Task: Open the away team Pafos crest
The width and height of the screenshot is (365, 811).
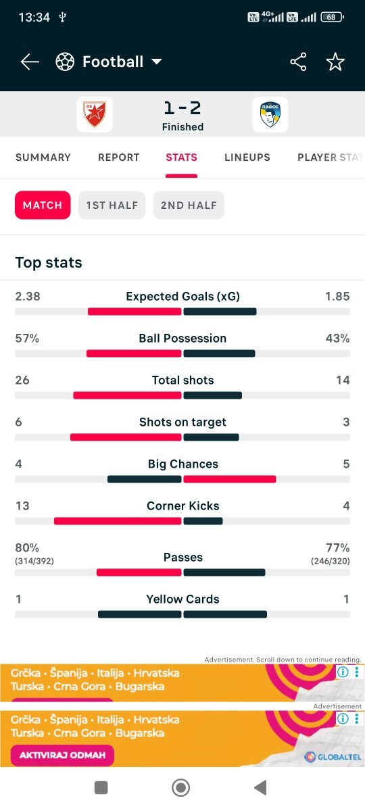Action: [270, 114]
